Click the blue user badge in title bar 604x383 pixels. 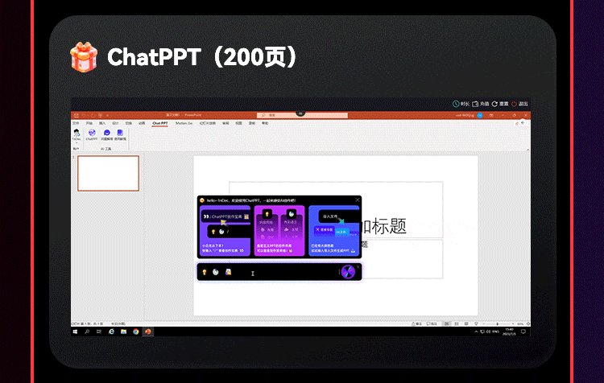pyautogui.click(x=480, y=115)
